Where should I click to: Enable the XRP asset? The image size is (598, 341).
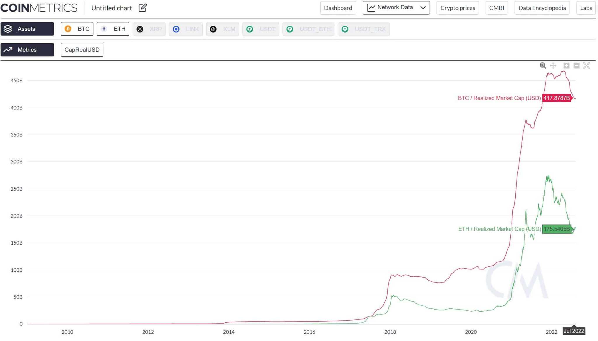tap(149, 29)
